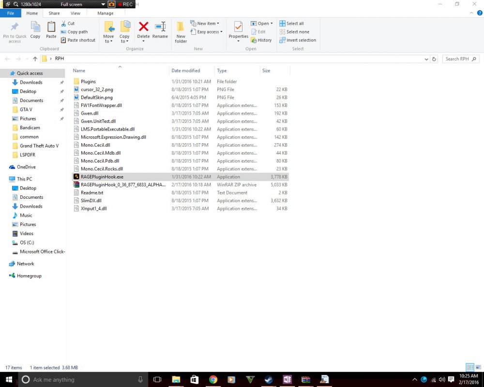Show hidden system tray icons
The width and height of the screenshot is (484, 387).
tap(415, 380)
